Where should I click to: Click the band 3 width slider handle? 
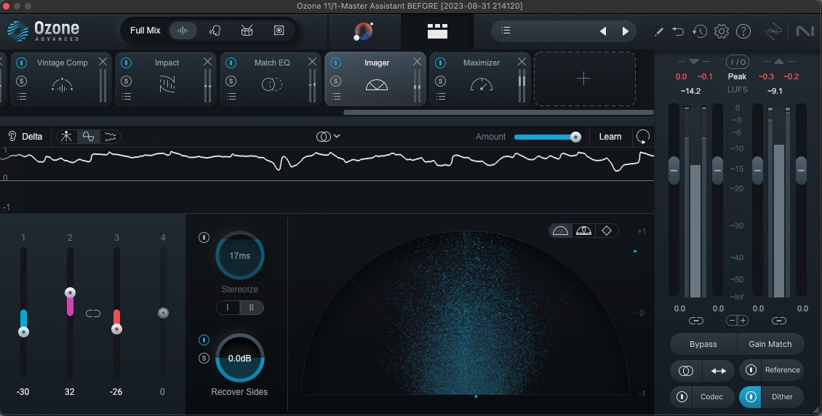pyautogui.click(x=116, y=329)
